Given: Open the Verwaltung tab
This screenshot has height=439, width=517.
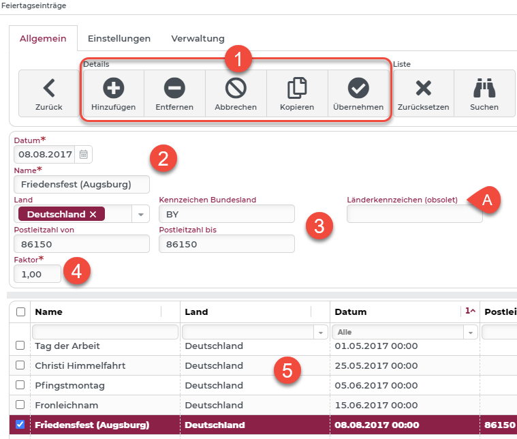Looking at the screenshot, I should 198,38.
